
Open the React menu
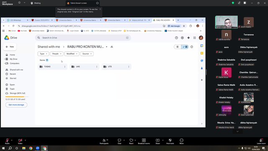[131, 141]
